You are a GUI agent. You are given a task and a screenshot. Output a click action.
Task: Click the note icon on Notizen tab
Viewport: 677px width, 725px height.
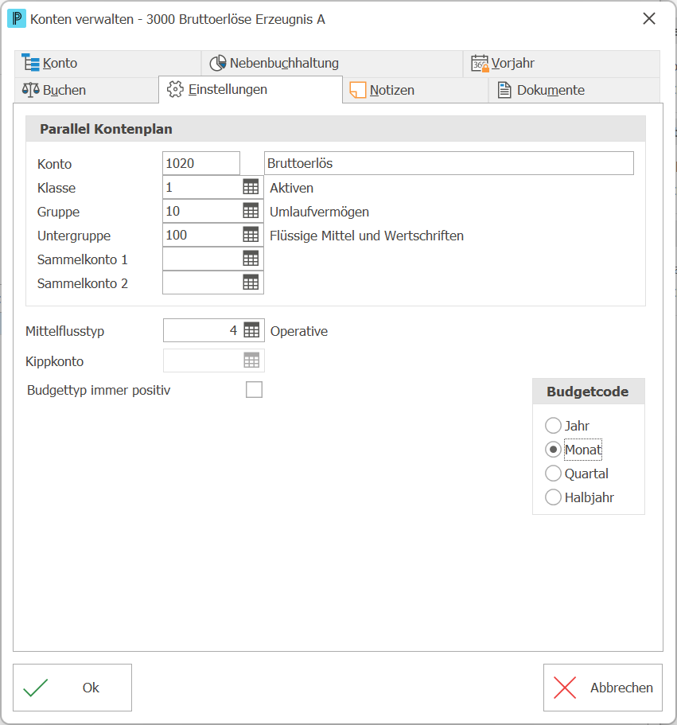358,90
